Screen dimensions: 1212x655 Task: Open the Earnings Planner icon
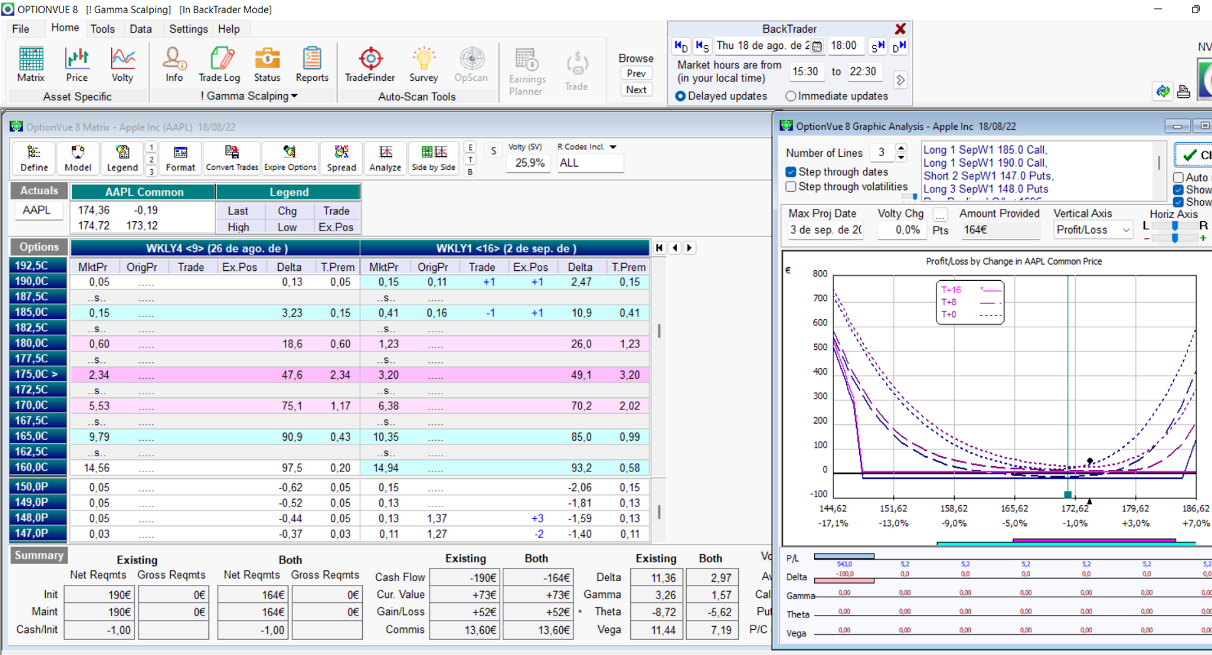coord(527,72)
